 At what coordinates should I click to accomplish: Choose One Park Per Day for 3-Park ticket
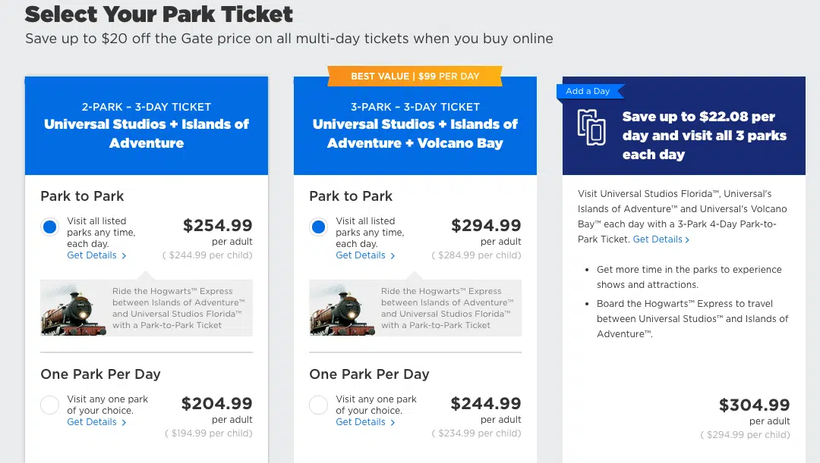[318, 405]
